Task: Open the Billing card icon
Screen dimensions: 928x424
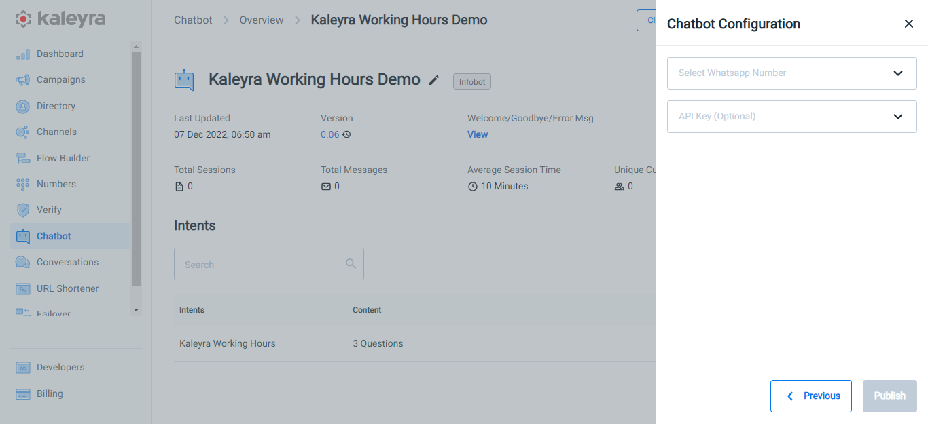Action: click(x=23, y=393)
